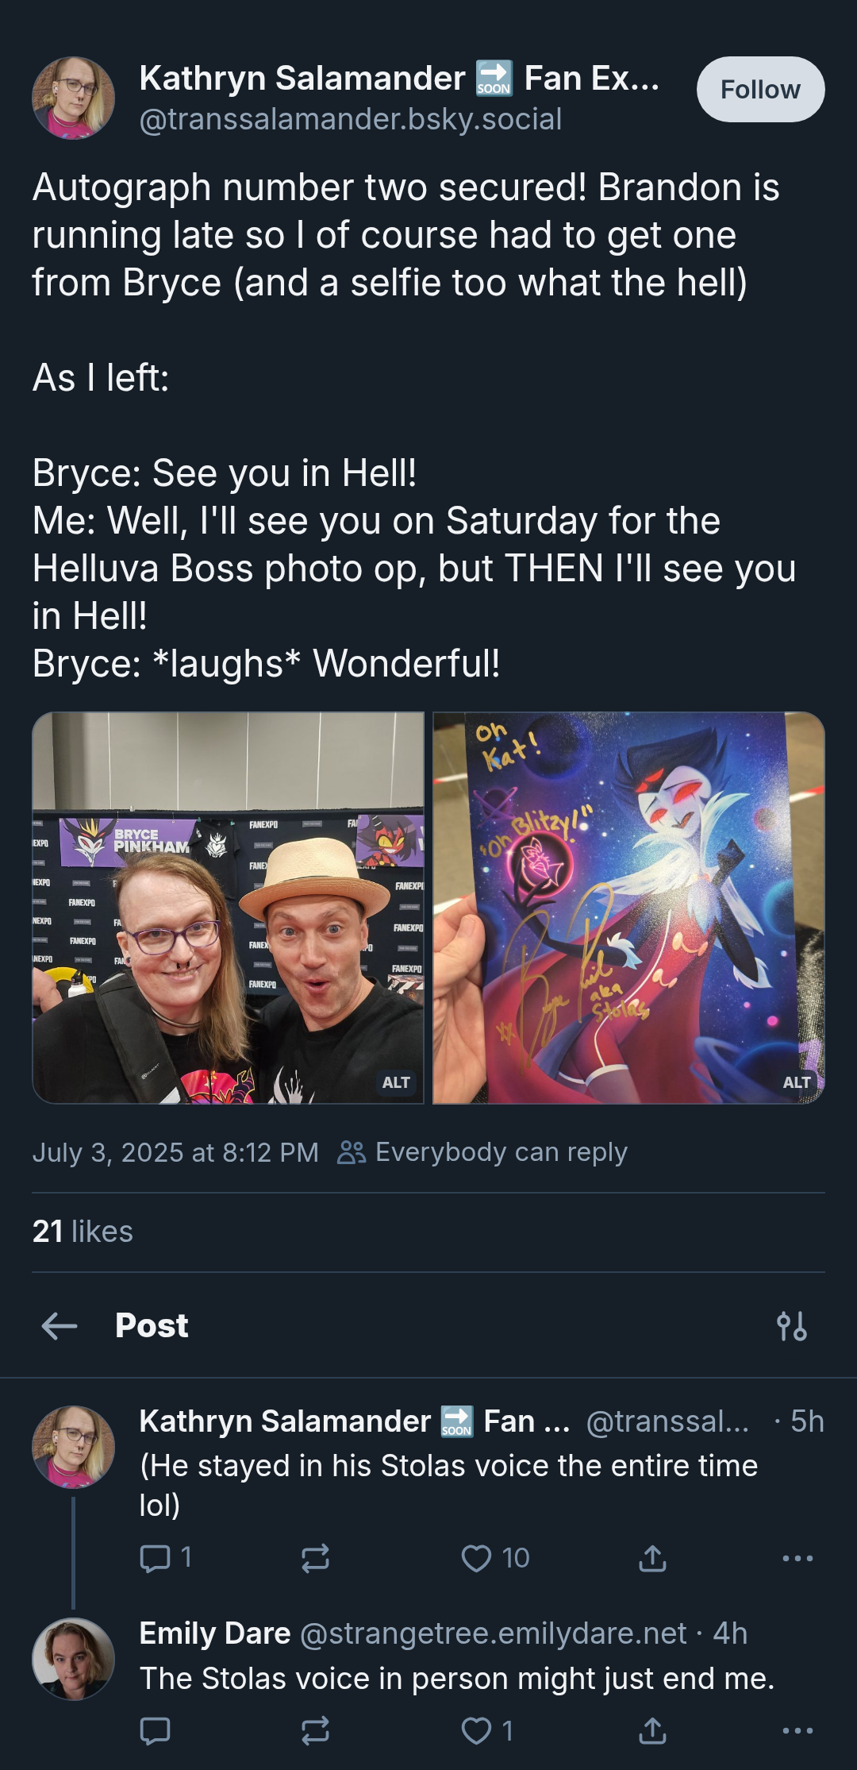Reply to Kathryn's Stolas voice comment
The image size is (857, 1770).
(166, 1558)
